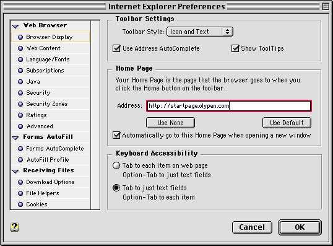Image resolution: width=333 pixels, height=246 pixels.
Task: Open the Download Options pane
Action: (x=51, y=182)
